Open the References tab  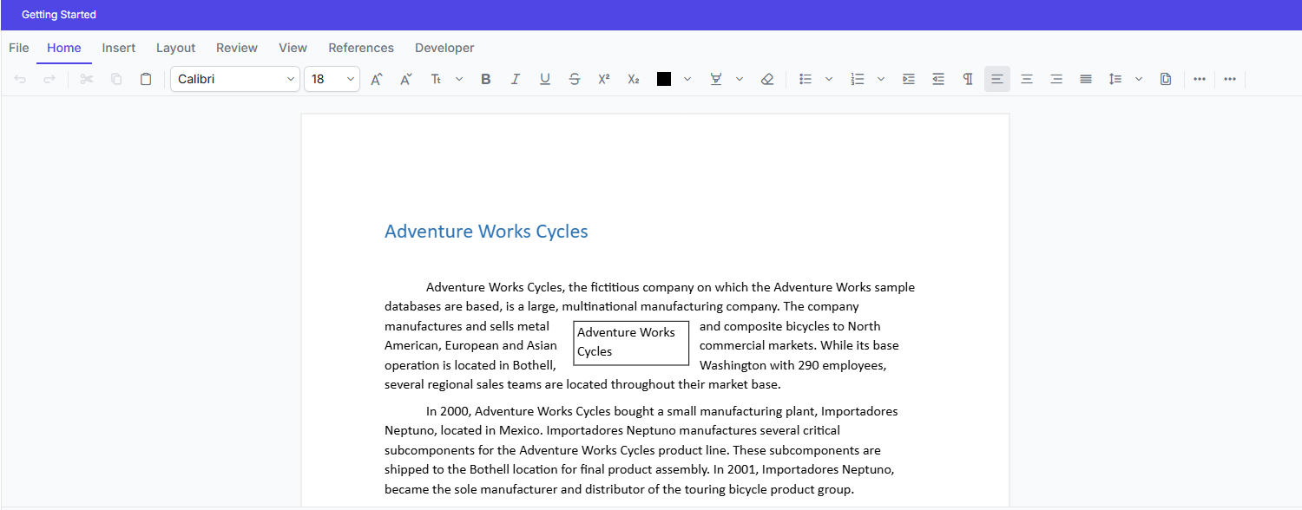click(x=361, y=48)
